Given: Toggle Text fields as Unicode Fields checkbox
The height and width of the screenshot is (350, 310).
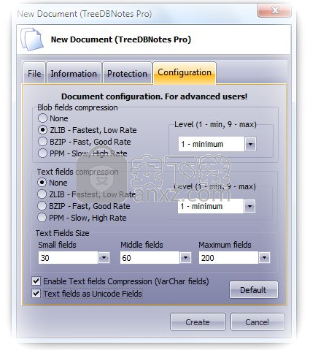Looking at the screenshot, I should [x=36, y=294].
